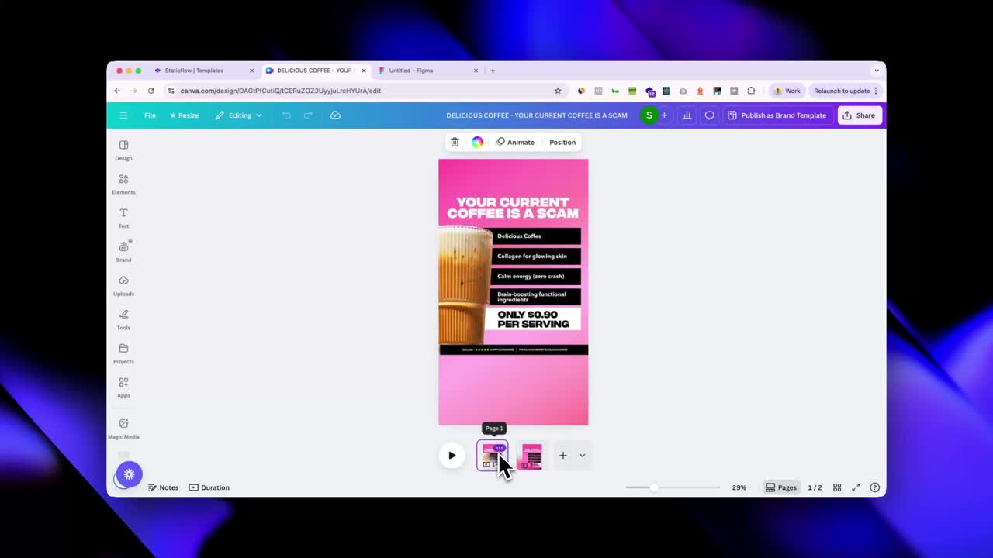Expand the add page options chevron
Image resolution: width=993 pixels, height=558 pixels.
click(x=582, y=456)
